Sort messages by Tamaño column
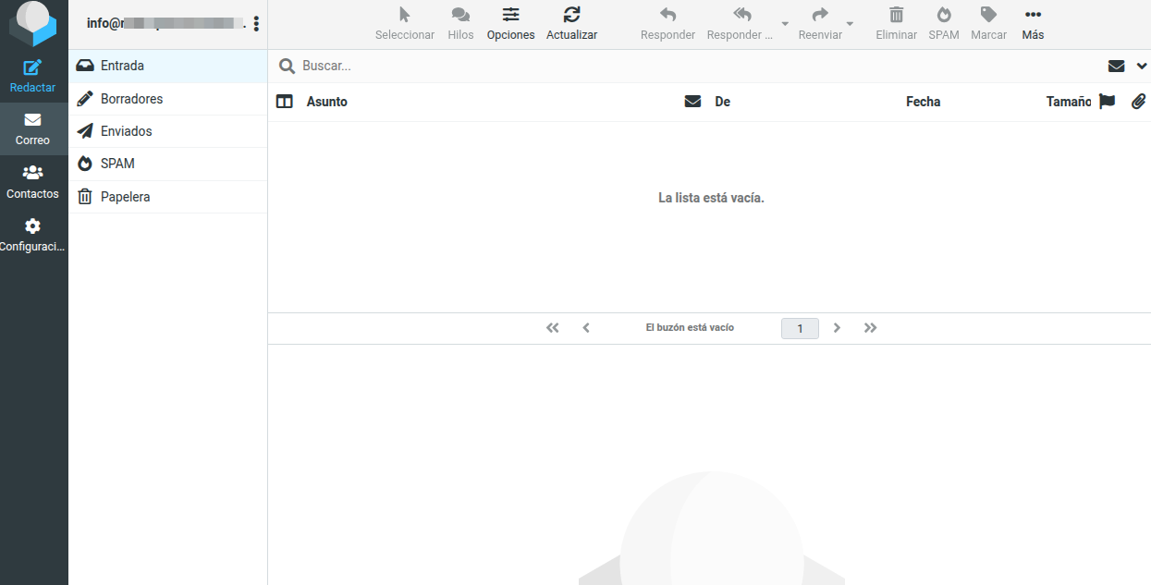1151x585 pixels. click(1069, 102)
